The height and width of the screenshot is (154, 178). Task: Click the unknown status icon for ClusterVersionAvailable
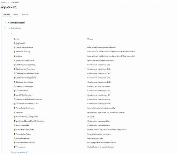point(15,82)
